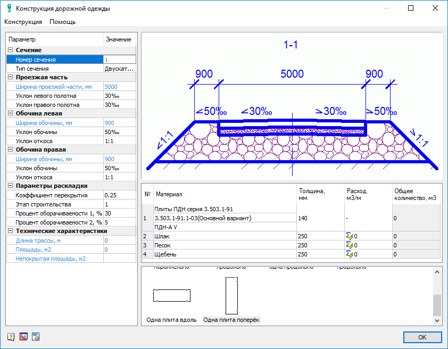This screenshot has width=448, height=349.
Task: Collapse the Технические характеристики group
Action: click(11, 231)
